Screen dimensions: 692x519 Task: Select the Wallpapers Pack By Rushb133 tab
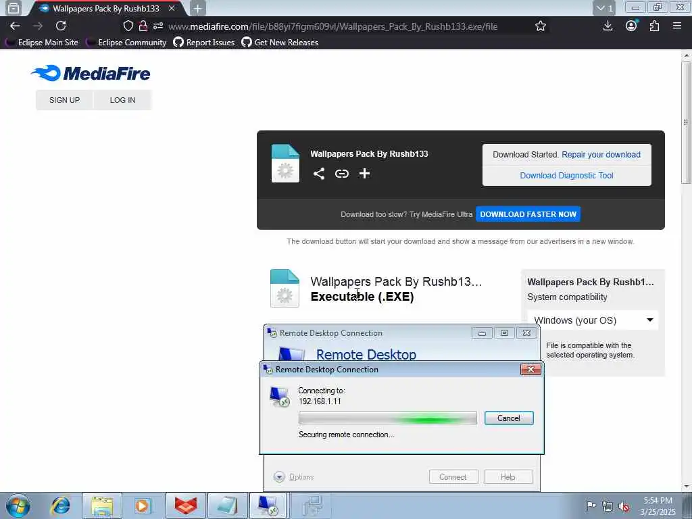pos(106,8)
